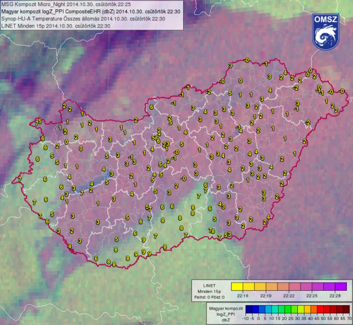Viewport: 353px width, 325px height.
Task: Click the Magyar kompozit legend title
Action: point(226,308)
